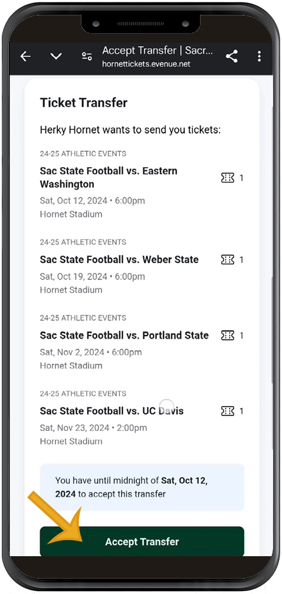Viewport: 282px width, 594px height.
Task: Tap the loading spinner near UC Davis
Action: 167,405
